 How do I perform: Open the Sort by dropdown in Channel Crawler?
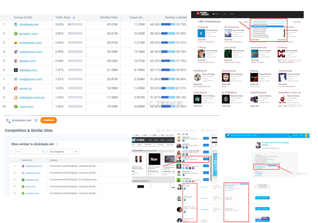pos(267,22)
